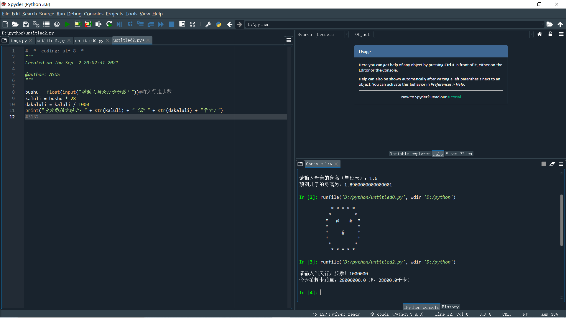Click Run current cell icon

coord(78,24)
